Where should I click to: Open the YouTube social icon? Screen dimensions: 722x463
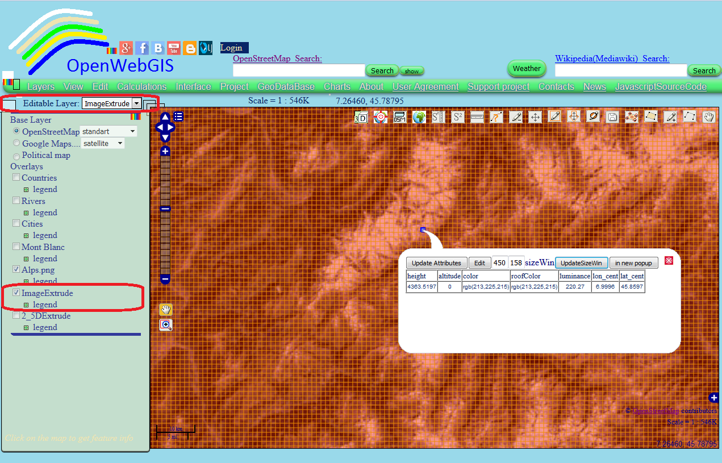click(x=174, y=48)
